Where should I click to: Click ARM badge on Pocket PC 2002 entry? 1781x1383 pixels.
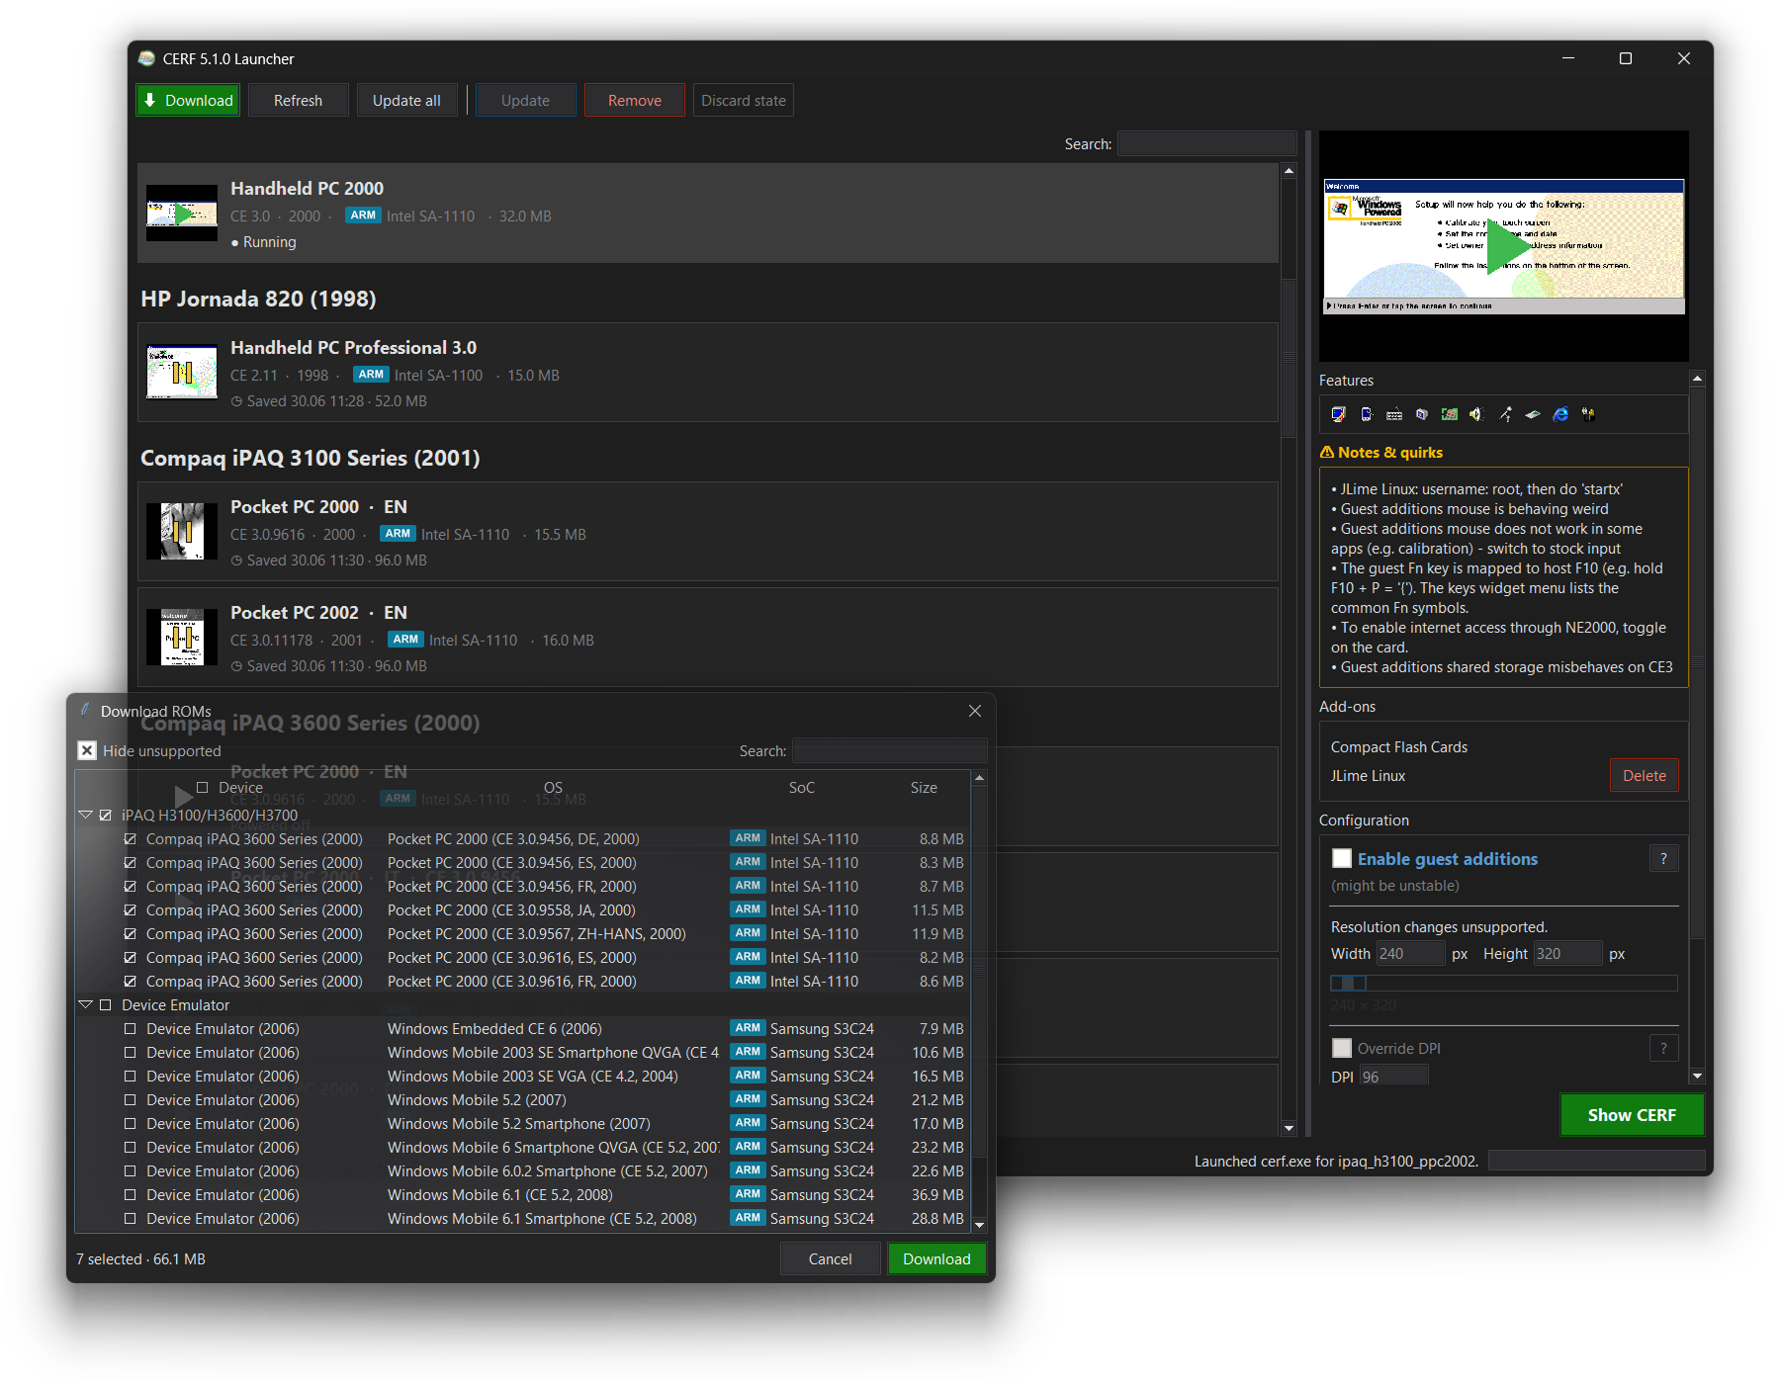(x=405, y=640)
